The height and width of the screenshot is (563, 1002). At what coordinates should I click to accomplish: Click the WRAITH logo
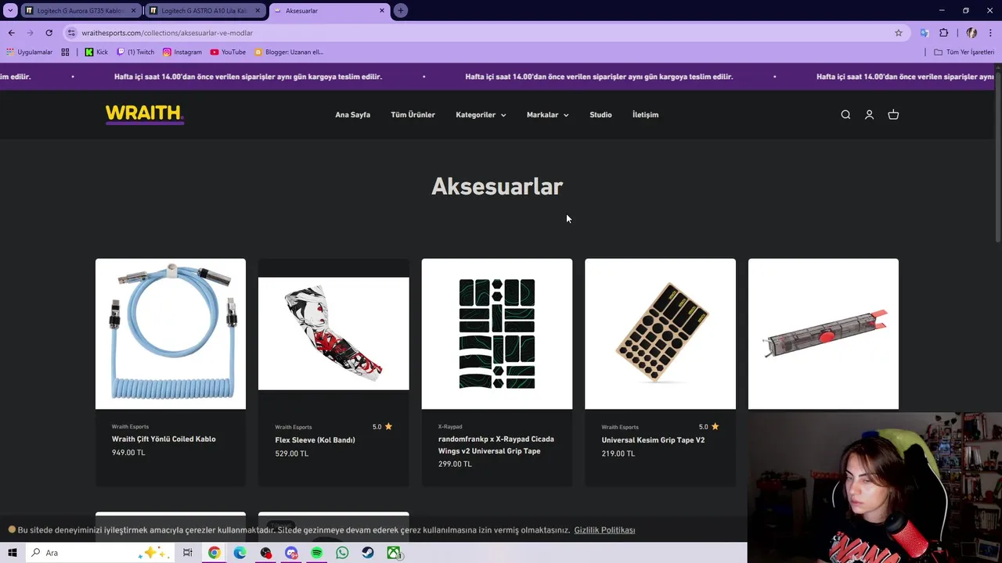pos(145,114)
